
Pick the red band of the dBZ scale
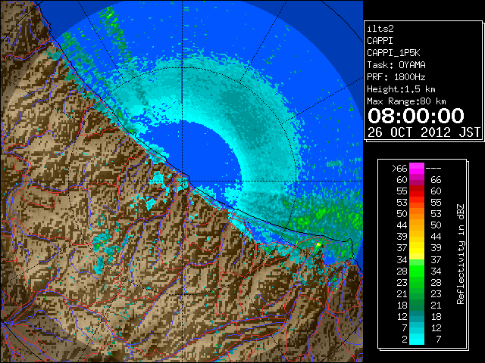tap(417, 191)
